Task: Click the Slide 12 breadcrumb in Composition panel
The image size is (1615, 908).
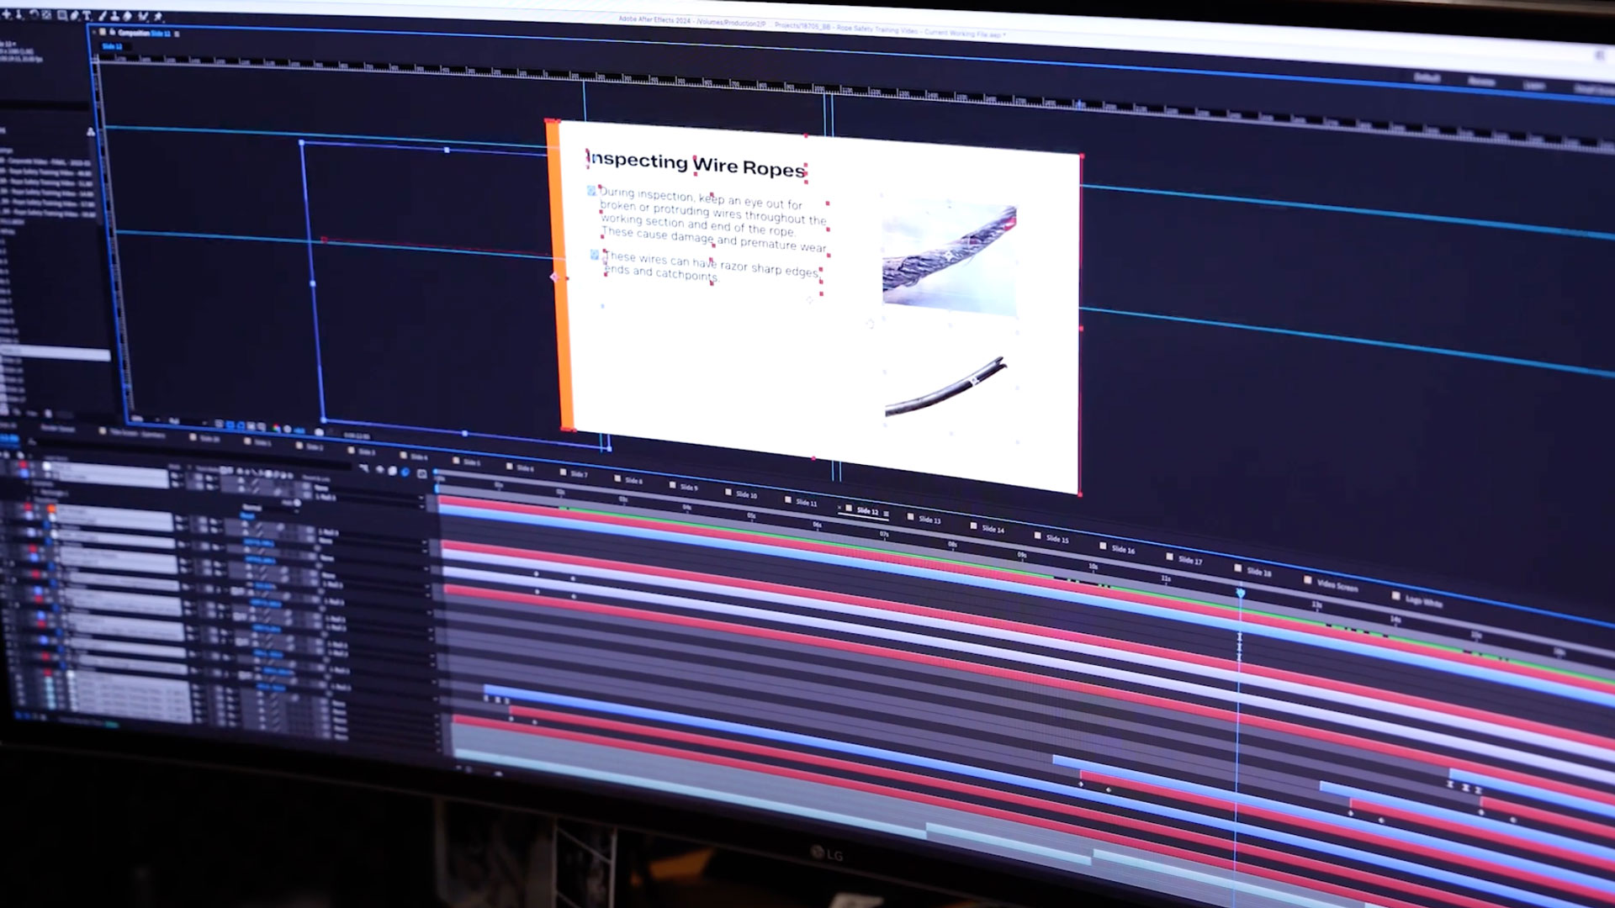Action: [113, 46]
